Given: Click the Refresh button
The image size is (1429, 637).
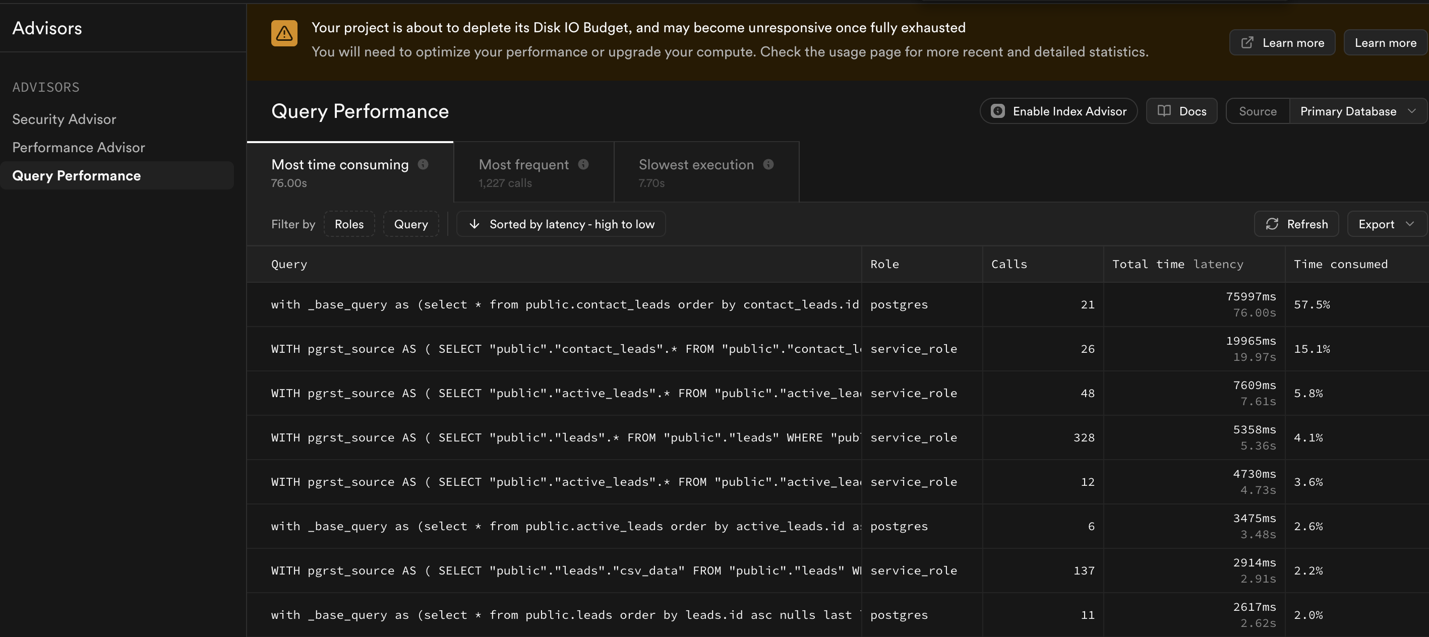Looking at the screenshot, I should pos(1296,224).
